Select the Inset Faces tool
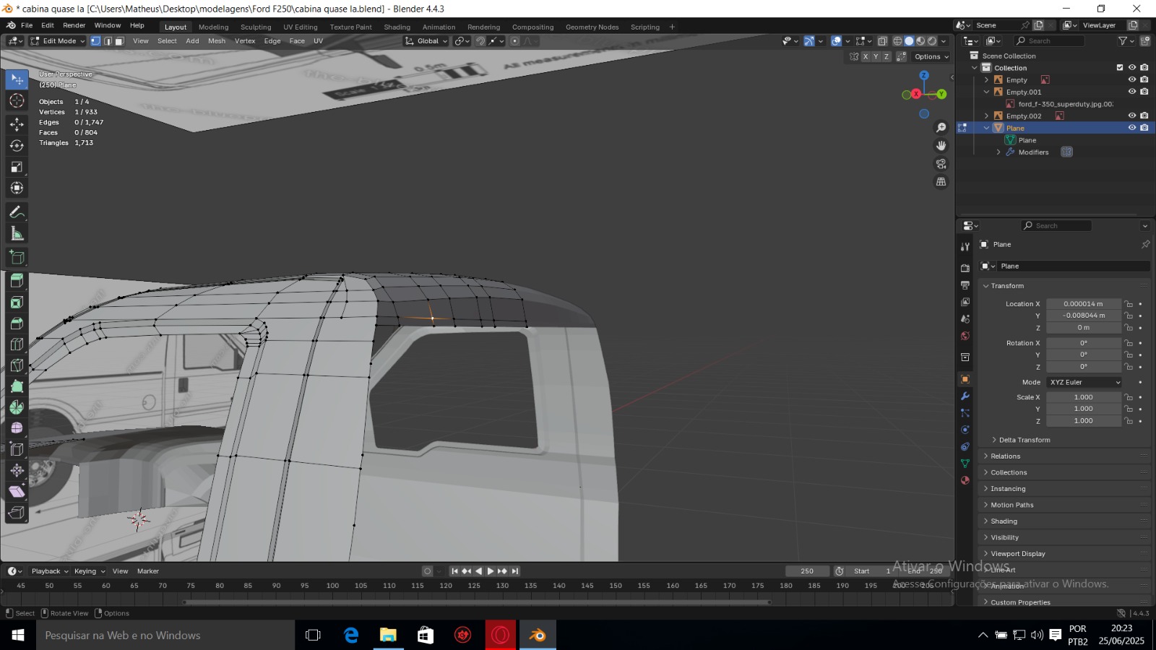This screenshot has height=650, width=1156. click(17, 303)
